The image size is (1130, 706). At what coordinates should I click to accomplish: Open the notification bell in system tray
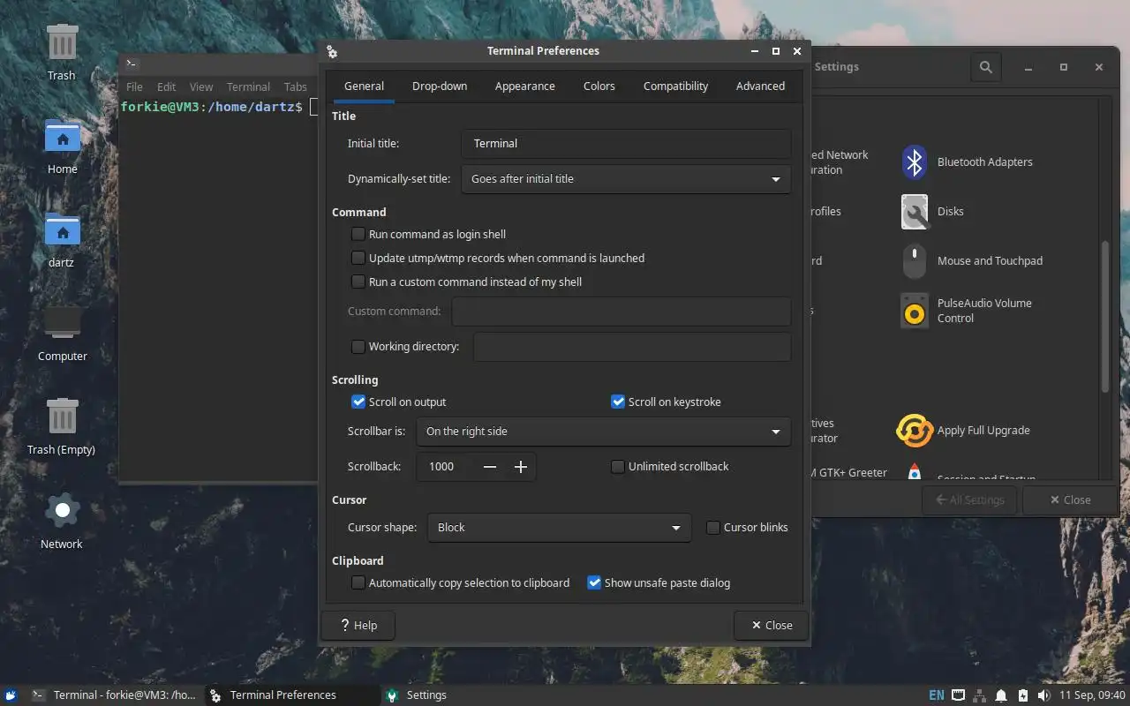[x=1002, y=695]
